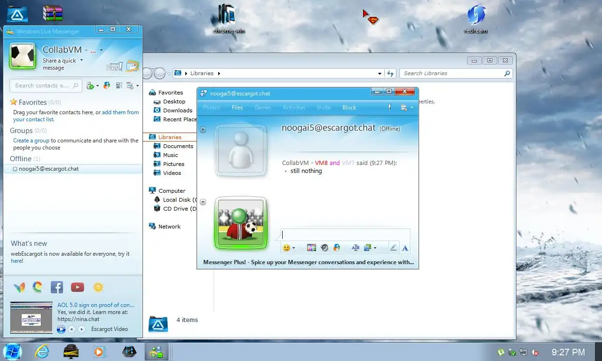Open the Windows Start orb

click(12, 351)
